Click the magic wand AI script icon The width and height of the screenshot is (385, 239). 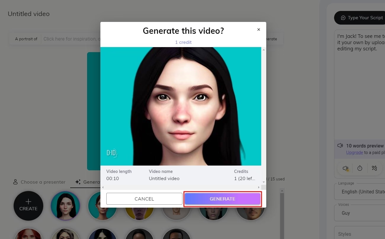click(x=374, y=168)
